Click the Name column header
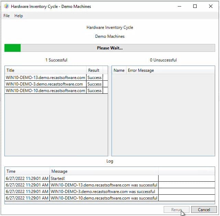 119,70
